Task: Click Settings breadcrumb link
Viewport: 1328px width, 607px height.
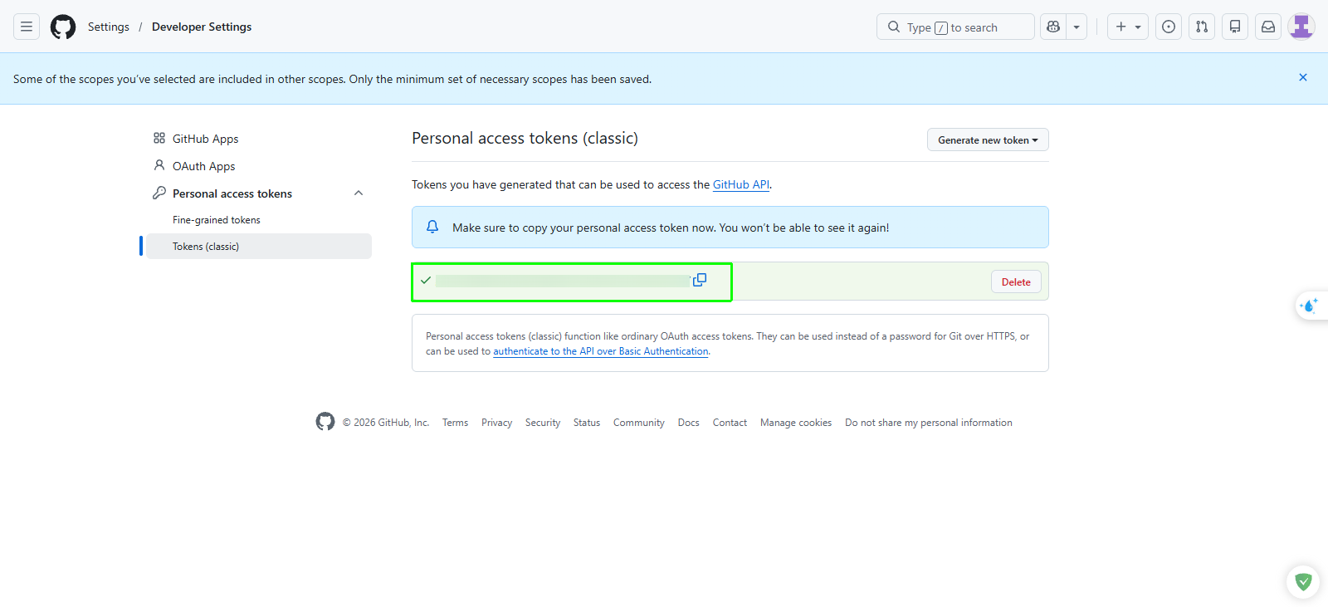Action: pyautogui.click(x=109, y=27)
